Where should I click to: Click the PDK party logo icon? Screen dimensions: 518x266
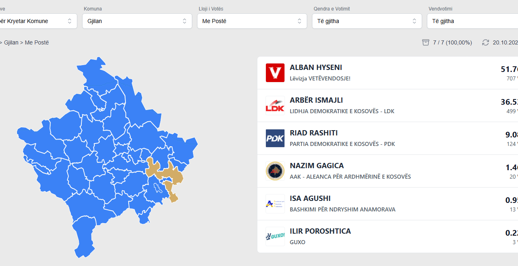tap(275, 138)
